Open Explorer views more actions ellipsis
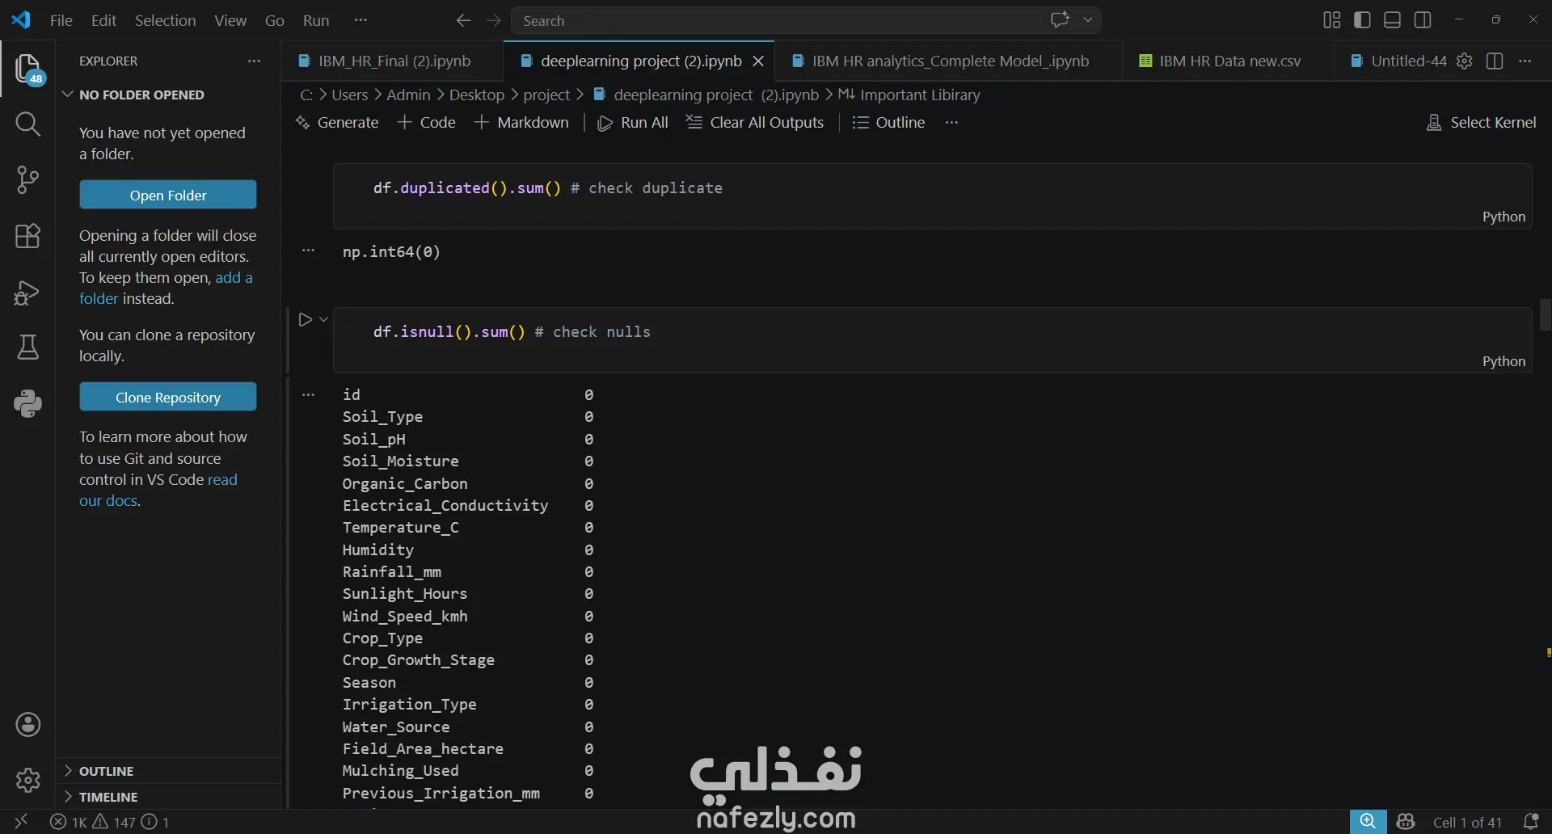This screenshot has width=1552, height=834. click(x=254, y=61)
